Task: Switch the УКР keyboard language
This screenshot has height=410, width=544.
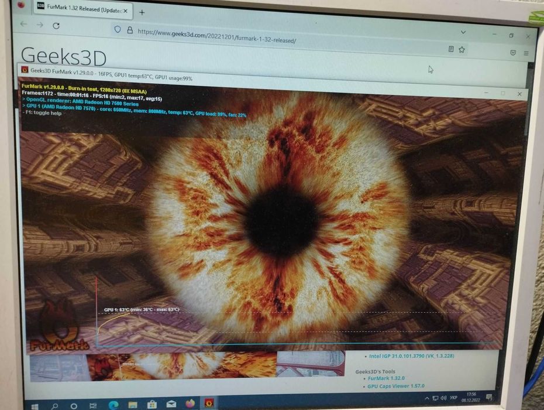Action: 453,398
